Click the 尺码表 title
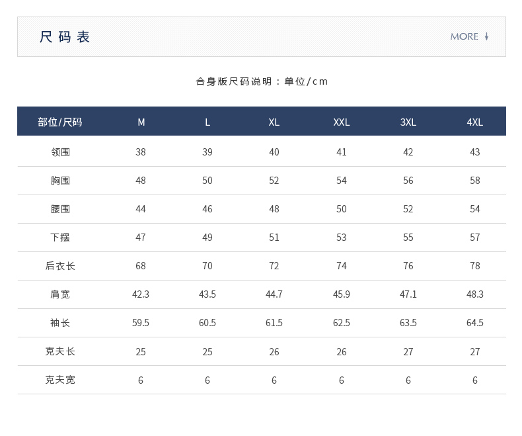 pos(65,37)
